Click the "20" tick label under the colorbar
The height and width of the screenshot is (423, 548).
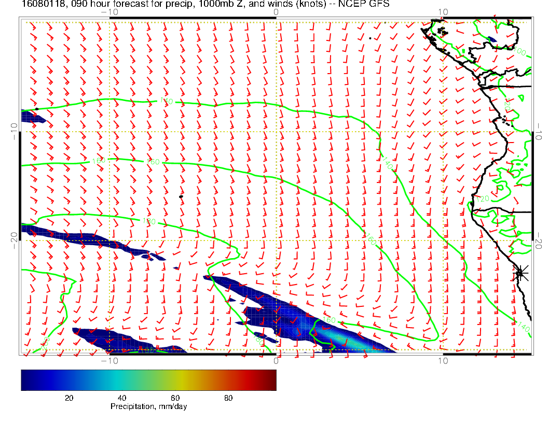coord(69,398)
